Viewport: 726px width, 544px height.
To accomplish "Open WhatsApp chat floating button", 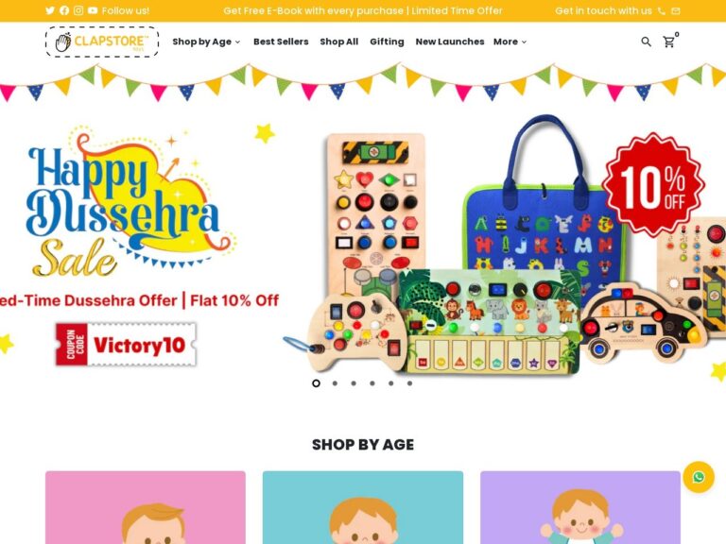I will [699, 476].
